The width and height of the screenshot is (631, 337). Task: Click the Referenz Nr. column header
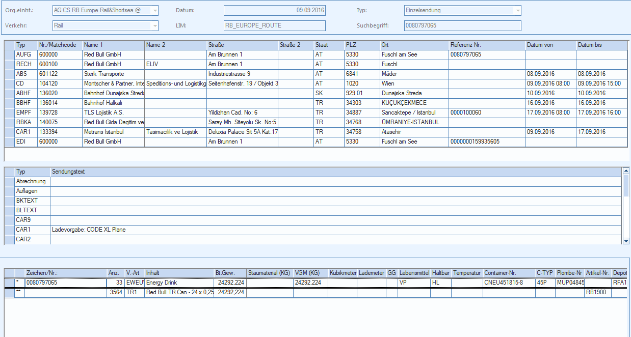point(487,45)
